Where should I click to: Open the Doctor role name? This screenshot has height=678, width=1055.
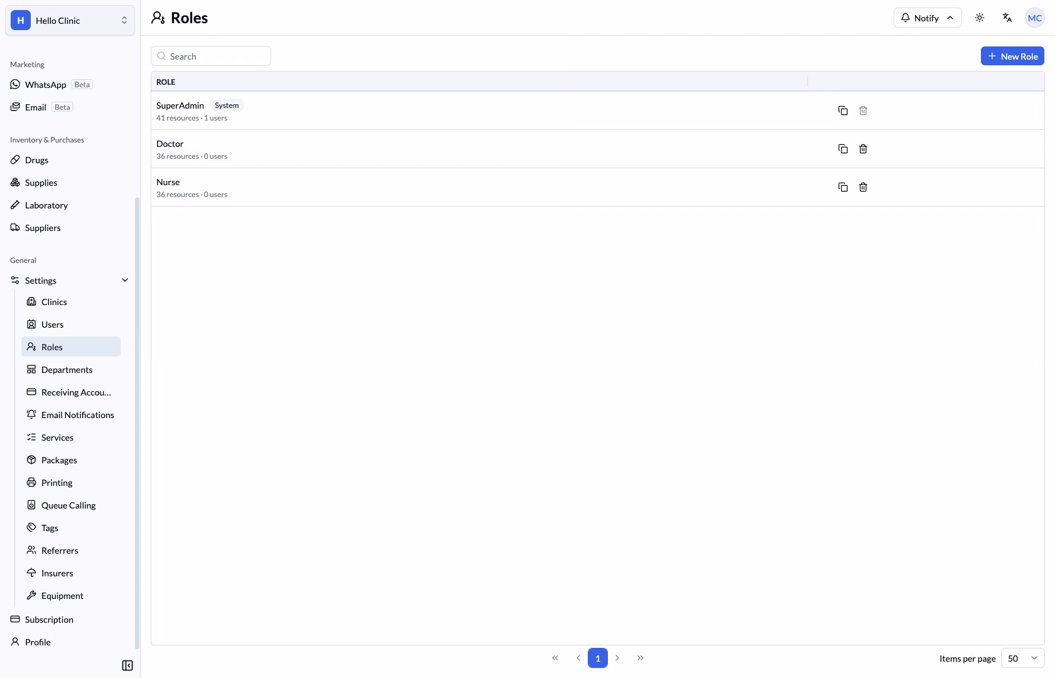pyautogui.click(x=170, y=144)
